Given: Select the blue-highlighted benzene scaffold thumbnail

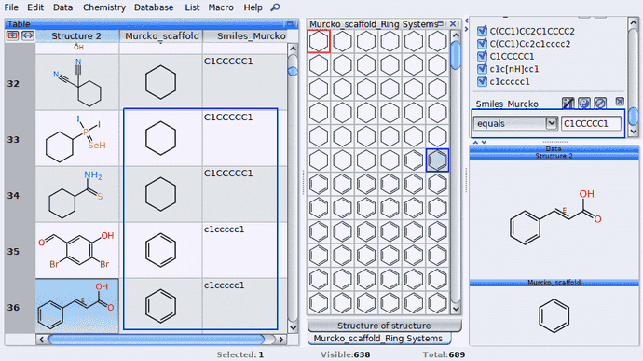Looking at the screenshot, I should 437,160.
